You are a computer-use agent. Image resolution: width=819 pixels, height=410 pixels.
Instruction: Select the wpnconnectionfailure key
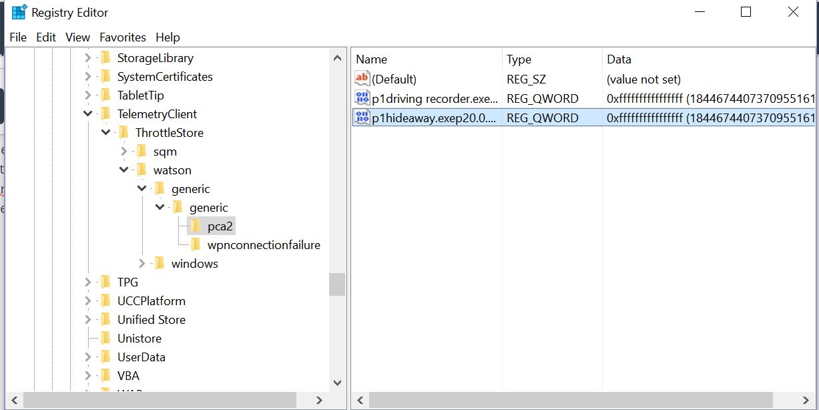pos(264,245)
